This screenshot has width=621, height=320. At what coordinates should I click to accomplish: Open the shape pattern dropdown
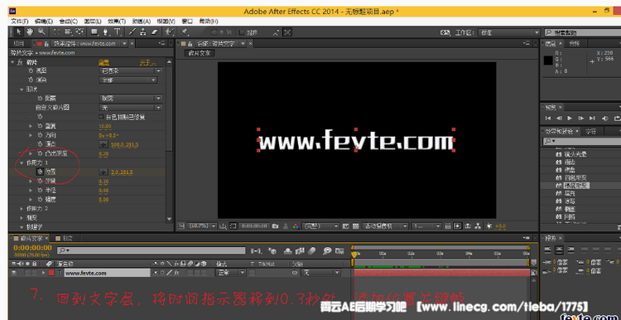click(x=130, y=99)
